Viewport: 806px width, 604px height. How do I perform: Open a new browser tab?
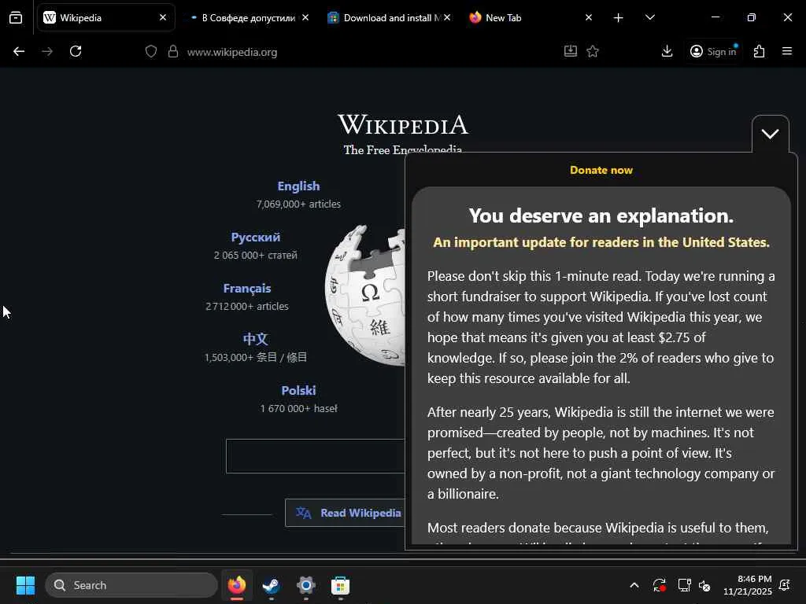(619, 18)
